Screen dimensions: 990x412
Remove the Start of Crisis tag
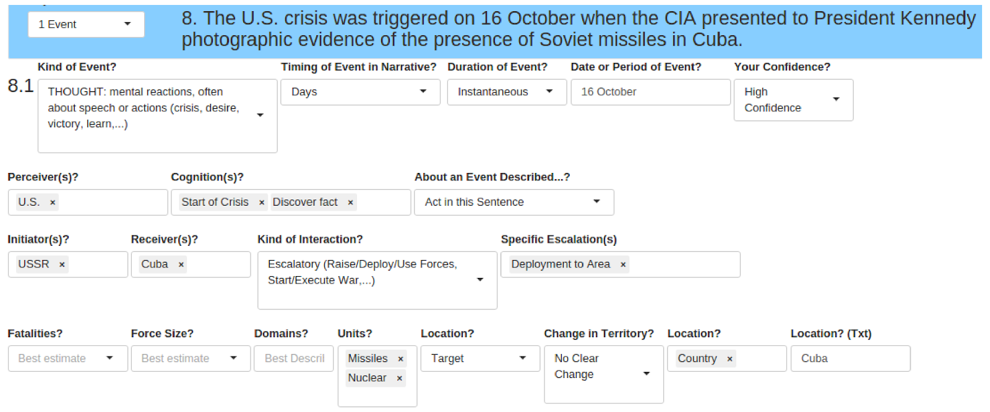tap(262, 203)
